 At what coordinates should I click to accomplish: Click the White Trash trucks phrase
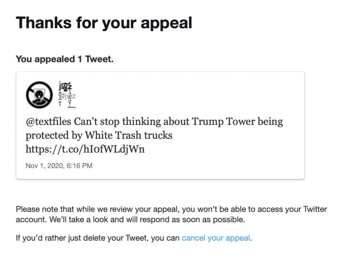tap(129, 135)
